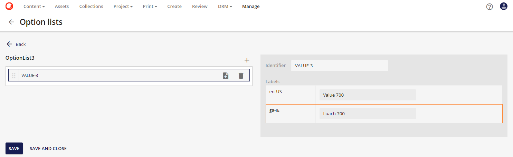Screen dimensions: 513x157
Task: Click the ga-IE label field Luach 700
Action: [367, 114]
